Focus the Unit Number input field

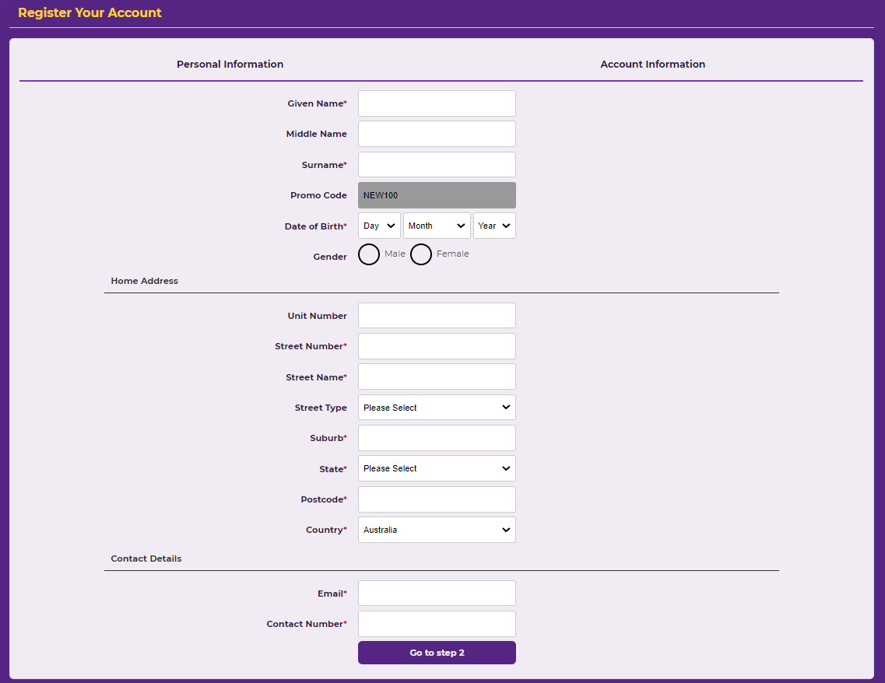click(x=437, y=316)
